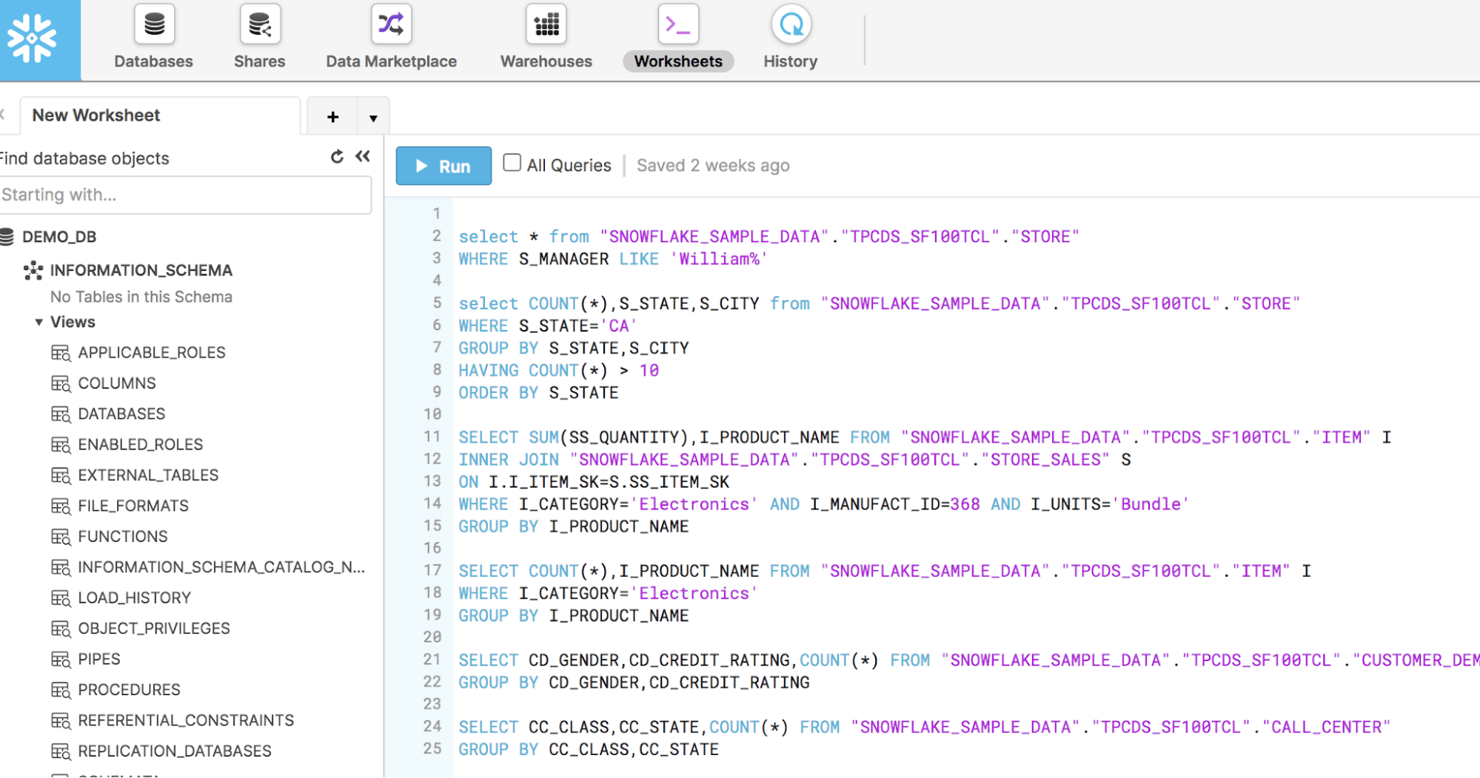This screenshot has width=1480, height=778.
Task: Collapse the Views tree node
Action: 38,322
